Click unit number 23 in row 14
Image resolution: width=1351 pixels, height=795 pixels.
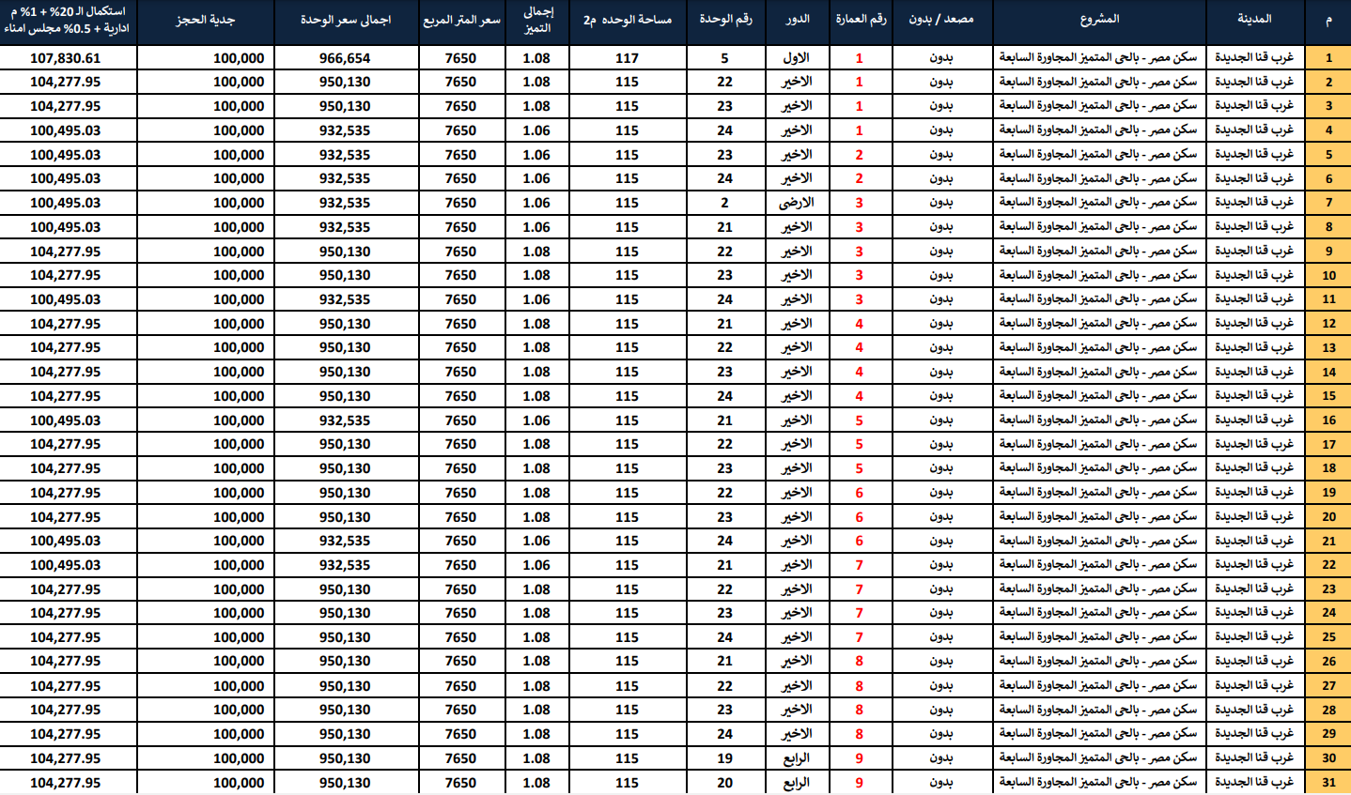[724, 372]
